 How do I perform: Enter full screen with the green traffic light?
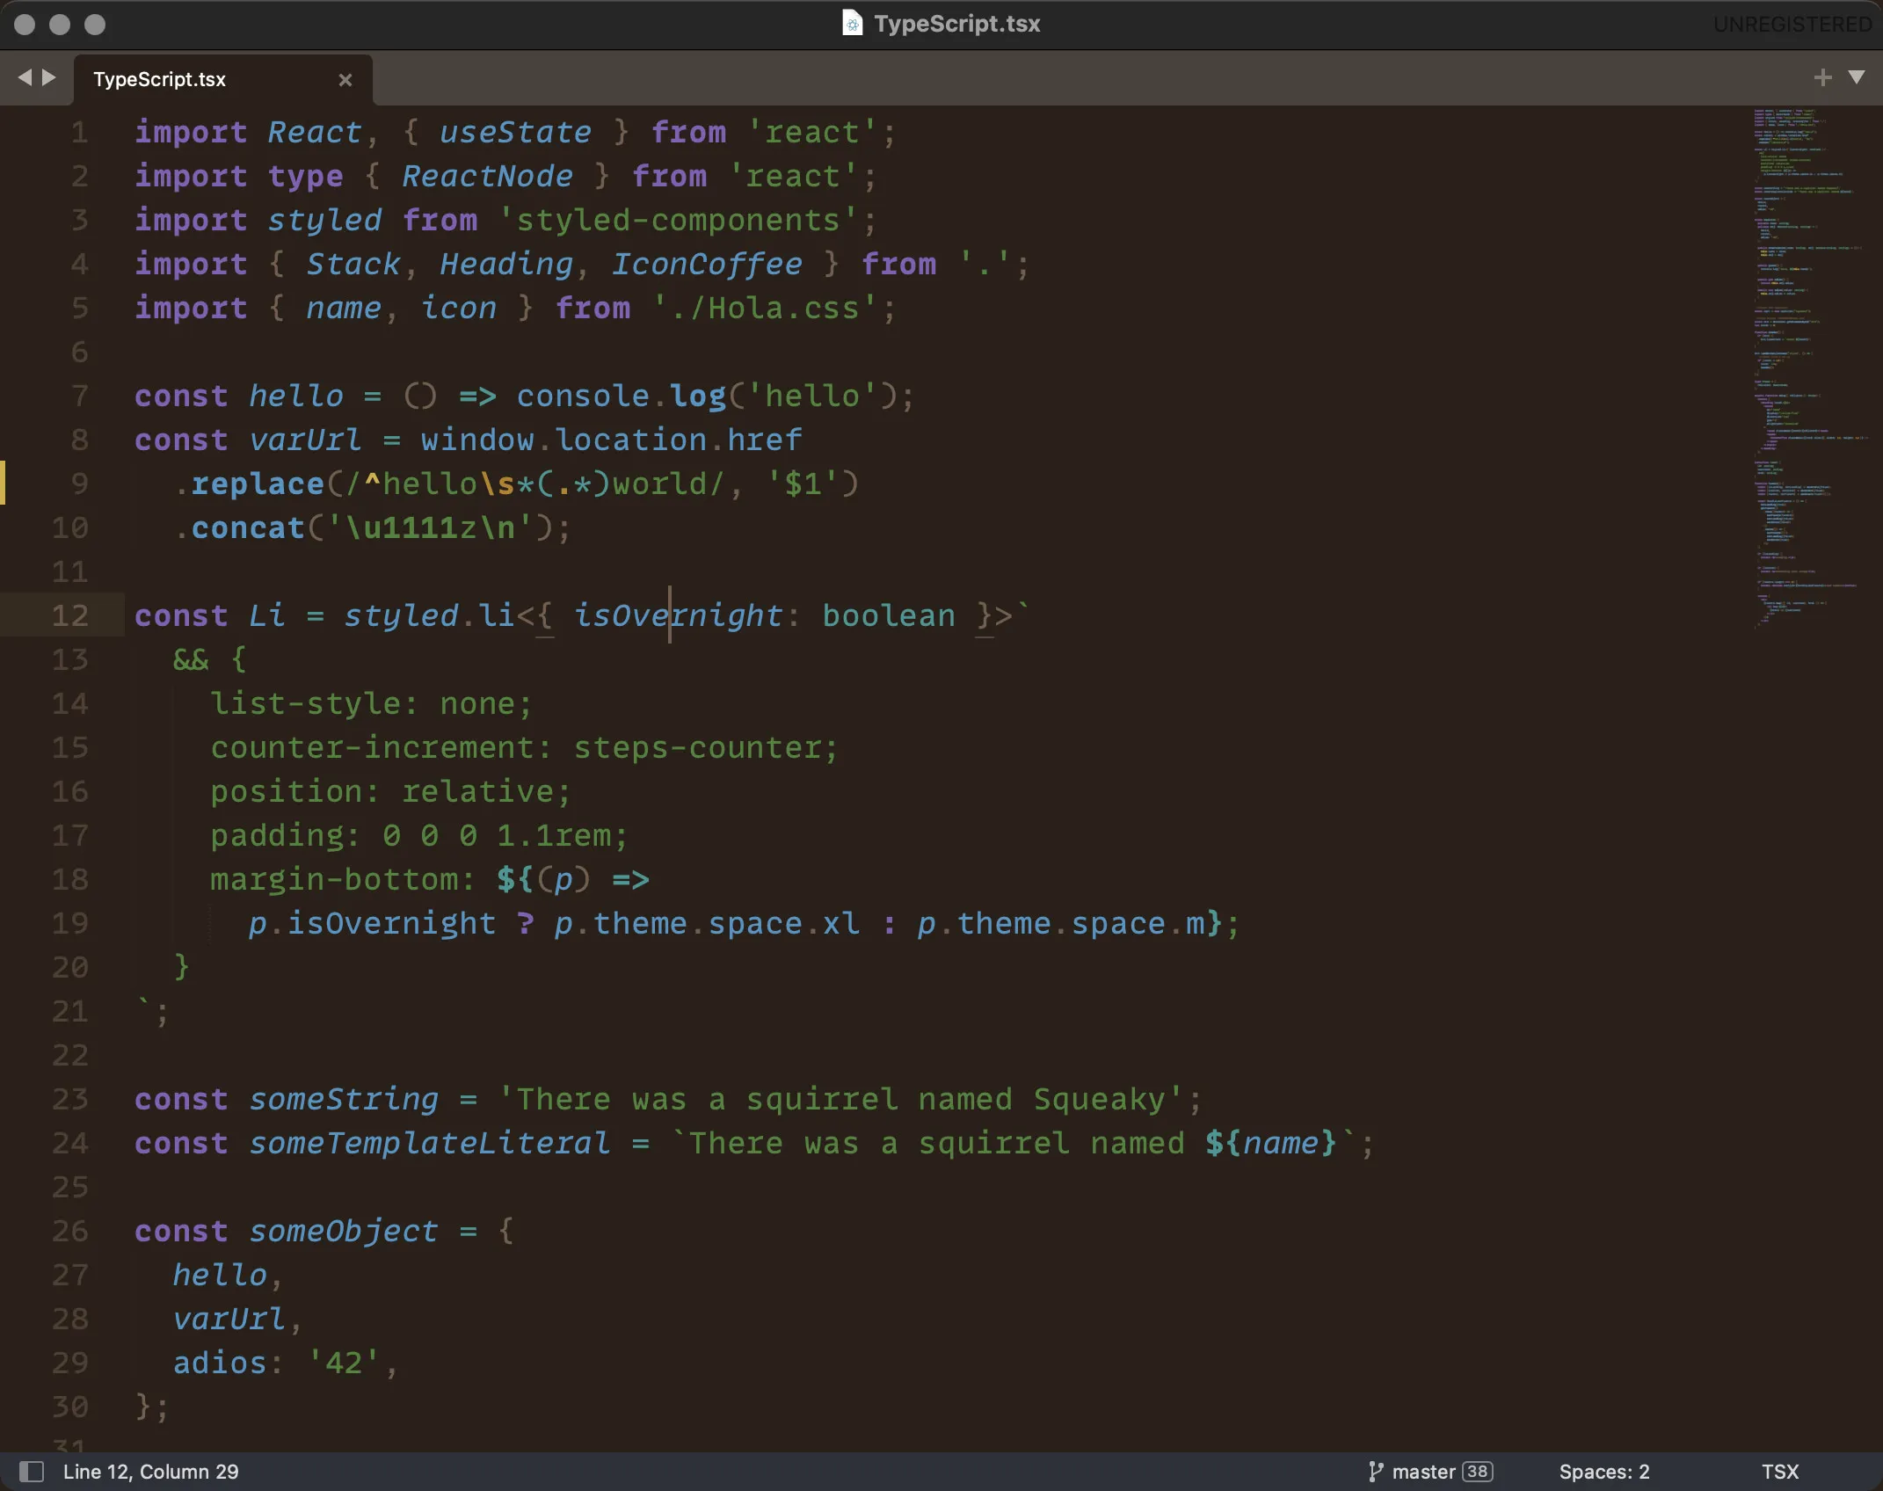point(95,25)
